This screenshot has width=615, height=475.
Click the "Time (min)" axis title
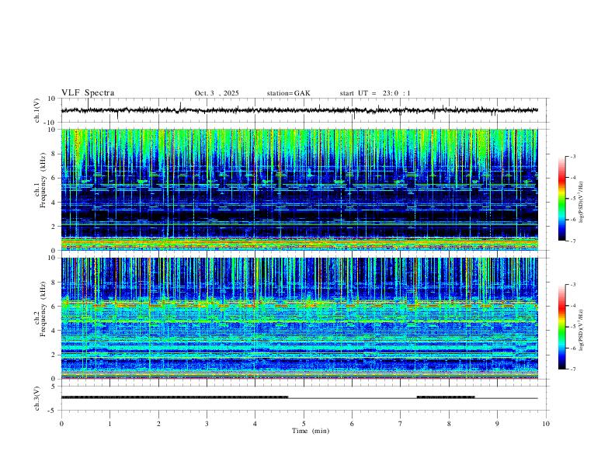coord(311,431)
